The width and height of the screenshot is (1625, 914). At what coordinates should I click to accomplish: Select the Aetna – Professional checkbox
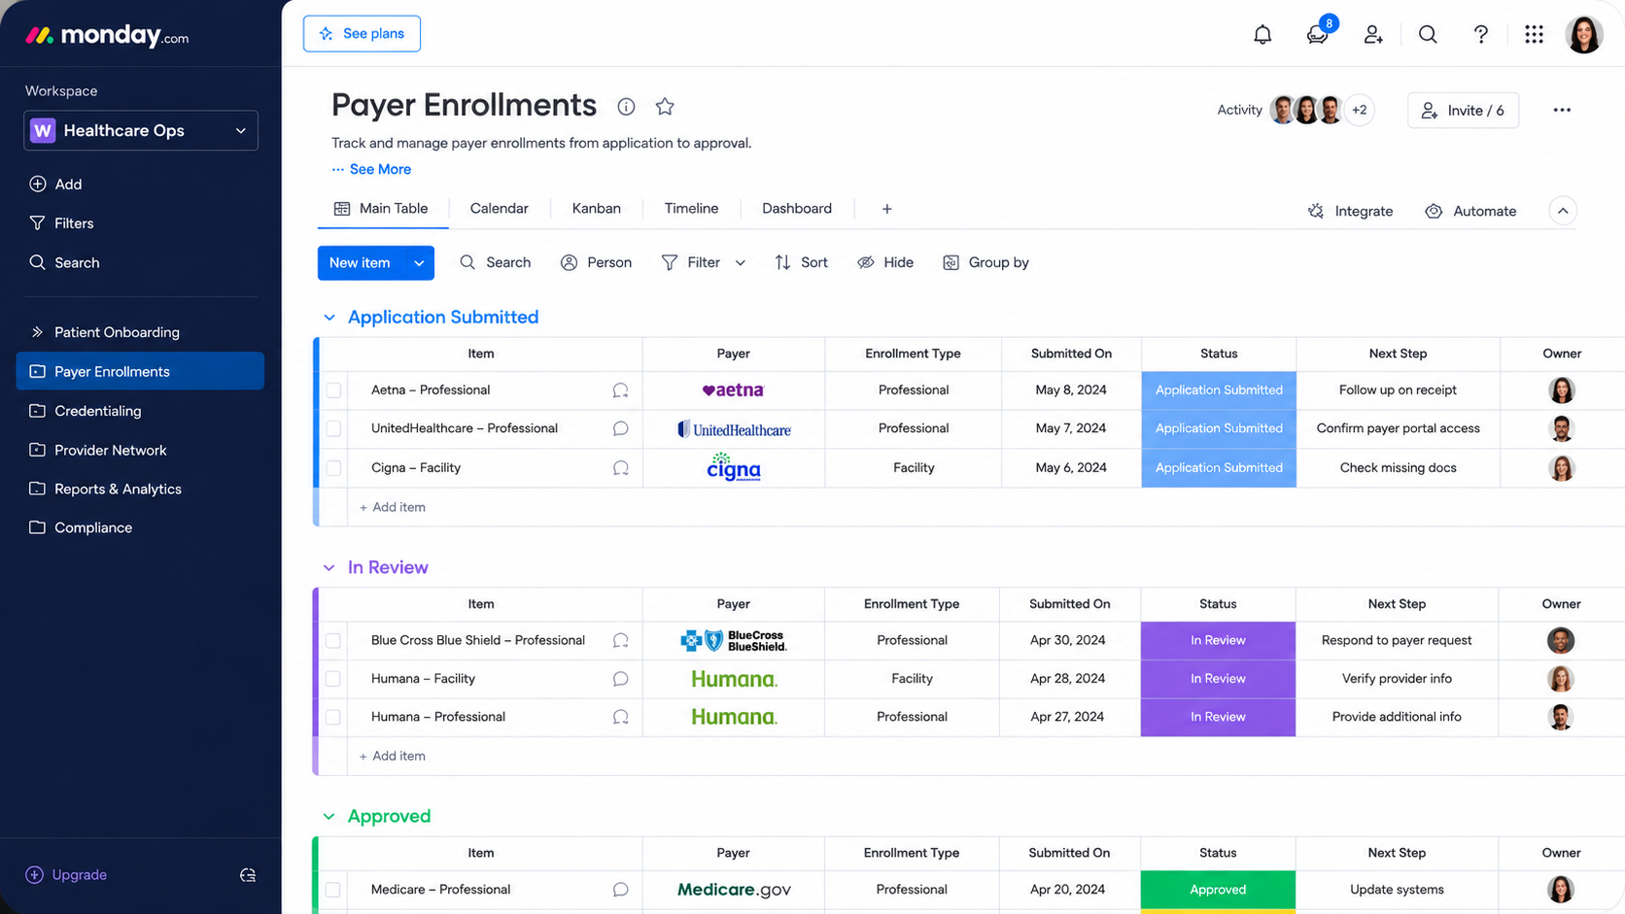[333, 390]
